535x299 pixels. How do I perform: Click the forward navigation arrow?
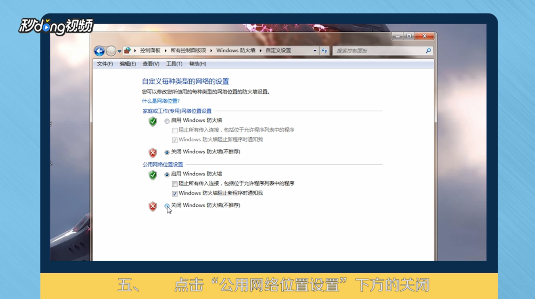coord(110,51)
